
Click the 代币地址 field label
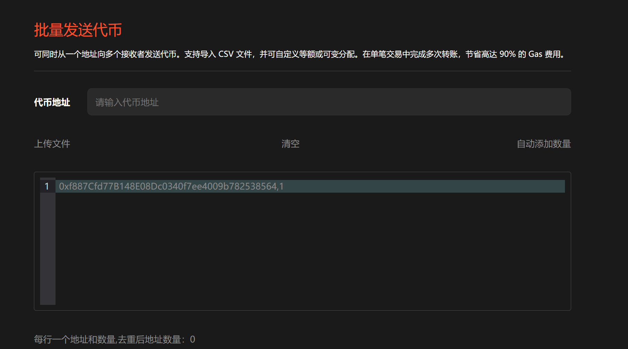(x=52, y=102)
